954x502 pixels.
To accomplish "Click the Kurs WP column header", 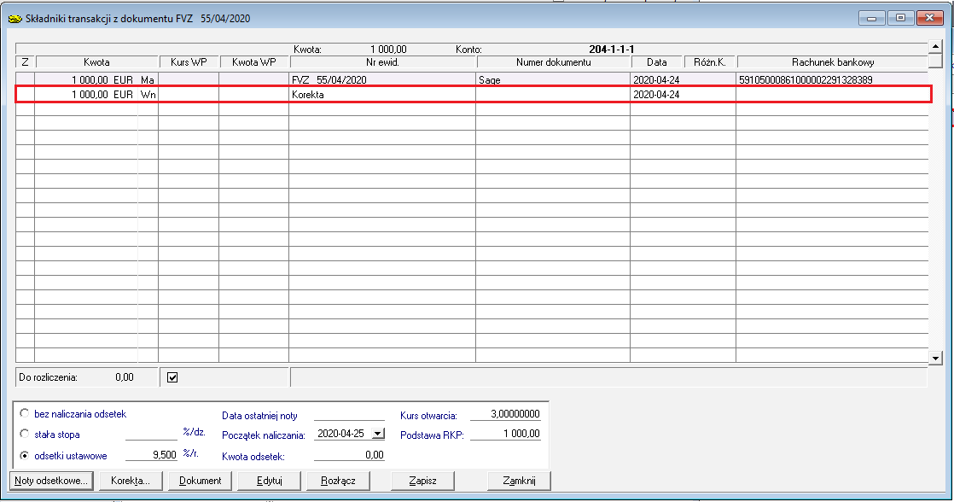I will coord(189,62).
